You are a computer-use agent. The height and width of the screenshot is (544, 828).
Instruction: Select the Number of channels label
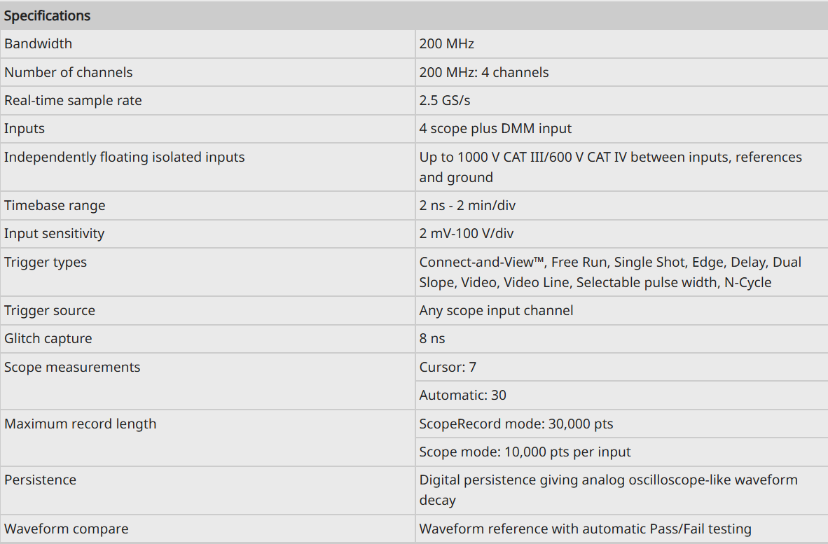click(x=69, y=72)
